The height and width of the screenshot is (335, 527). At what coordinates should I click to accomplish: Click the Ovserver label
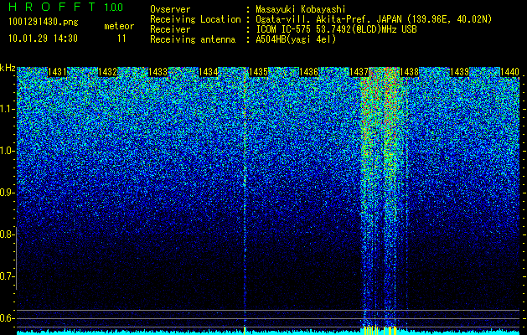click(x=170, y=9)
